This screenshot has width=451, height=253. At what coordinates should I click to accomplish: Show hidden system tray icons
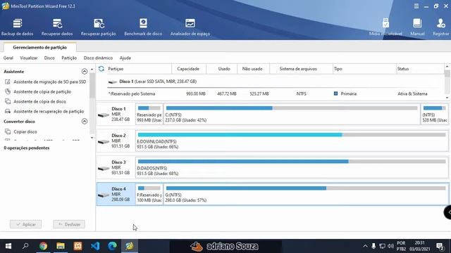pyautogui.click(x=365, y=246)
